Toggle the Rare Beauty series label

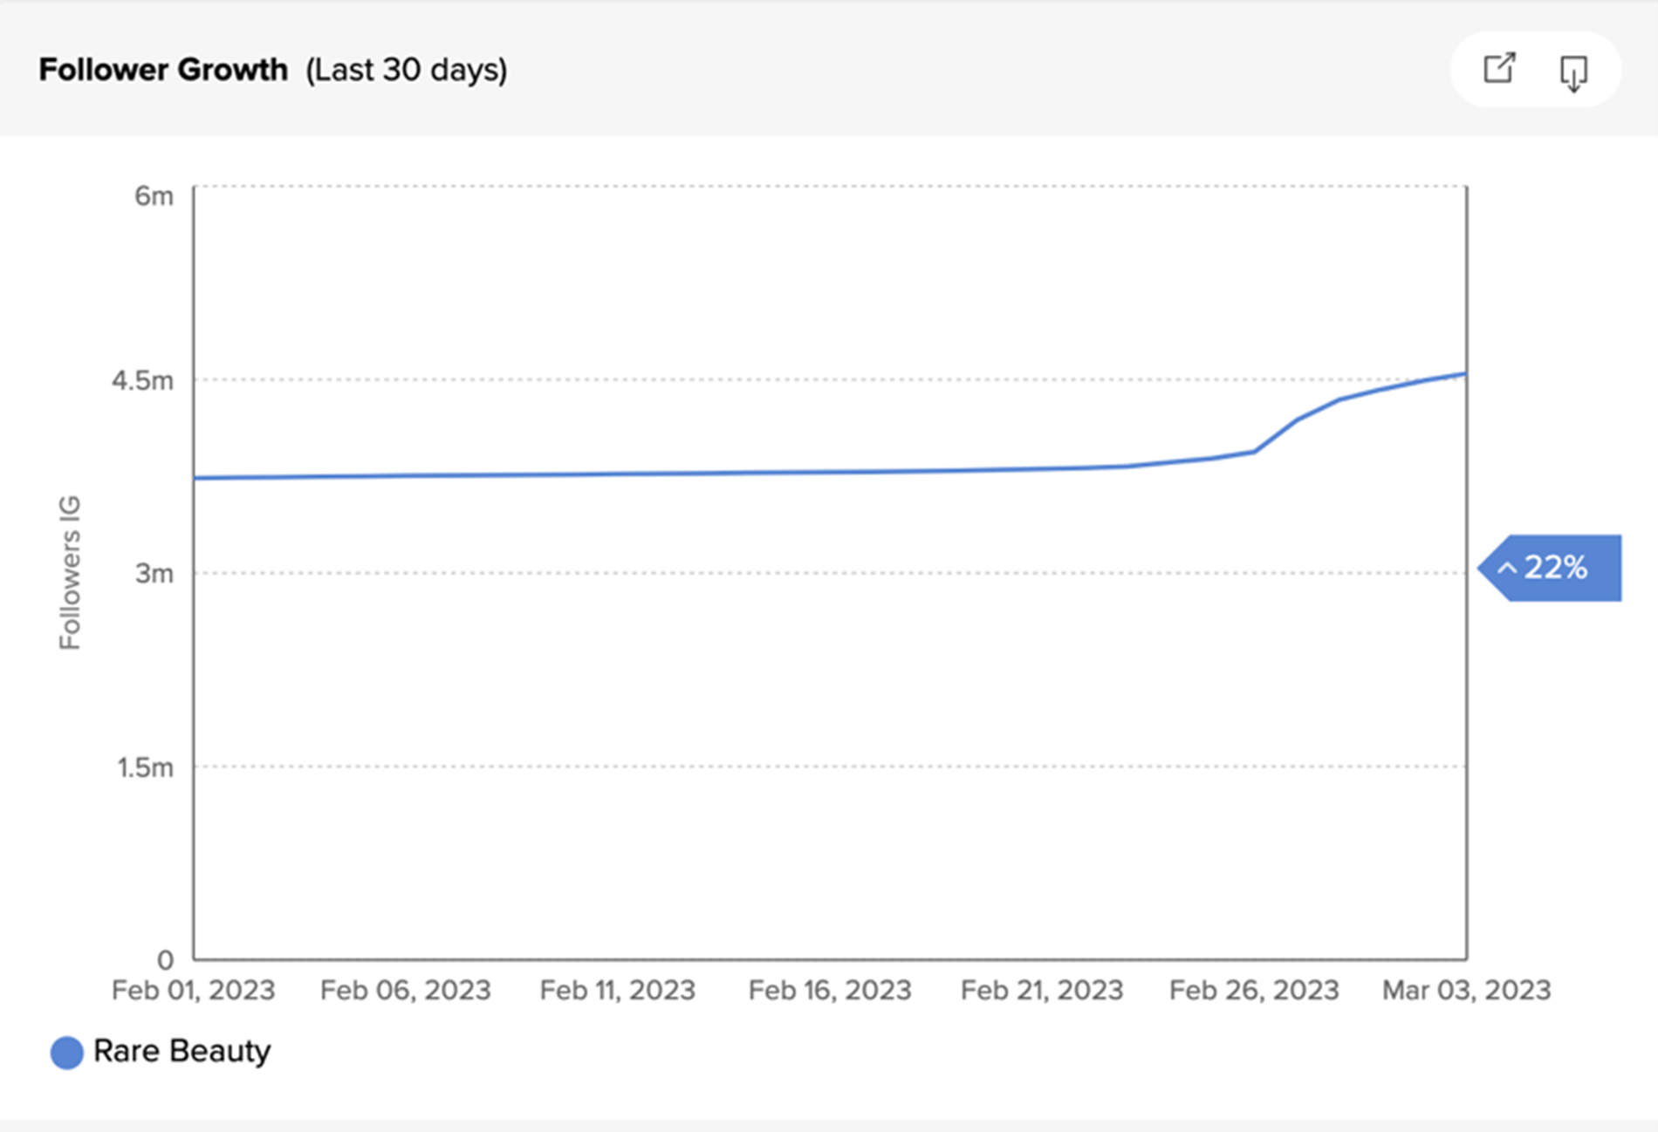[x=182, y=1051]
